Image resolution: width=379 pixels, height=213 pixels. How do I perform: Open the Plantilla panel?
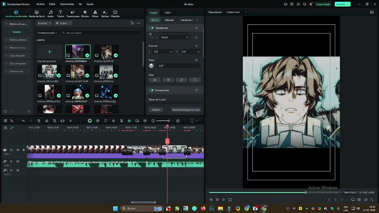[x=115, y=14]
